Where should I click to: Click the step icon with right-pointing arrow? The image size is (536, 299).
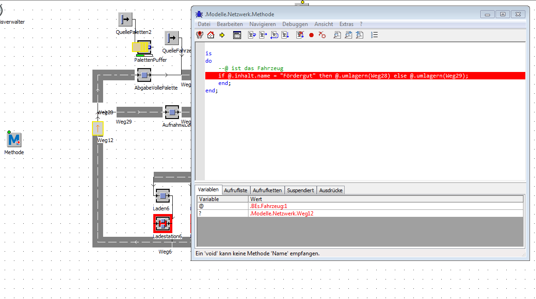click(x=263, y=35)
